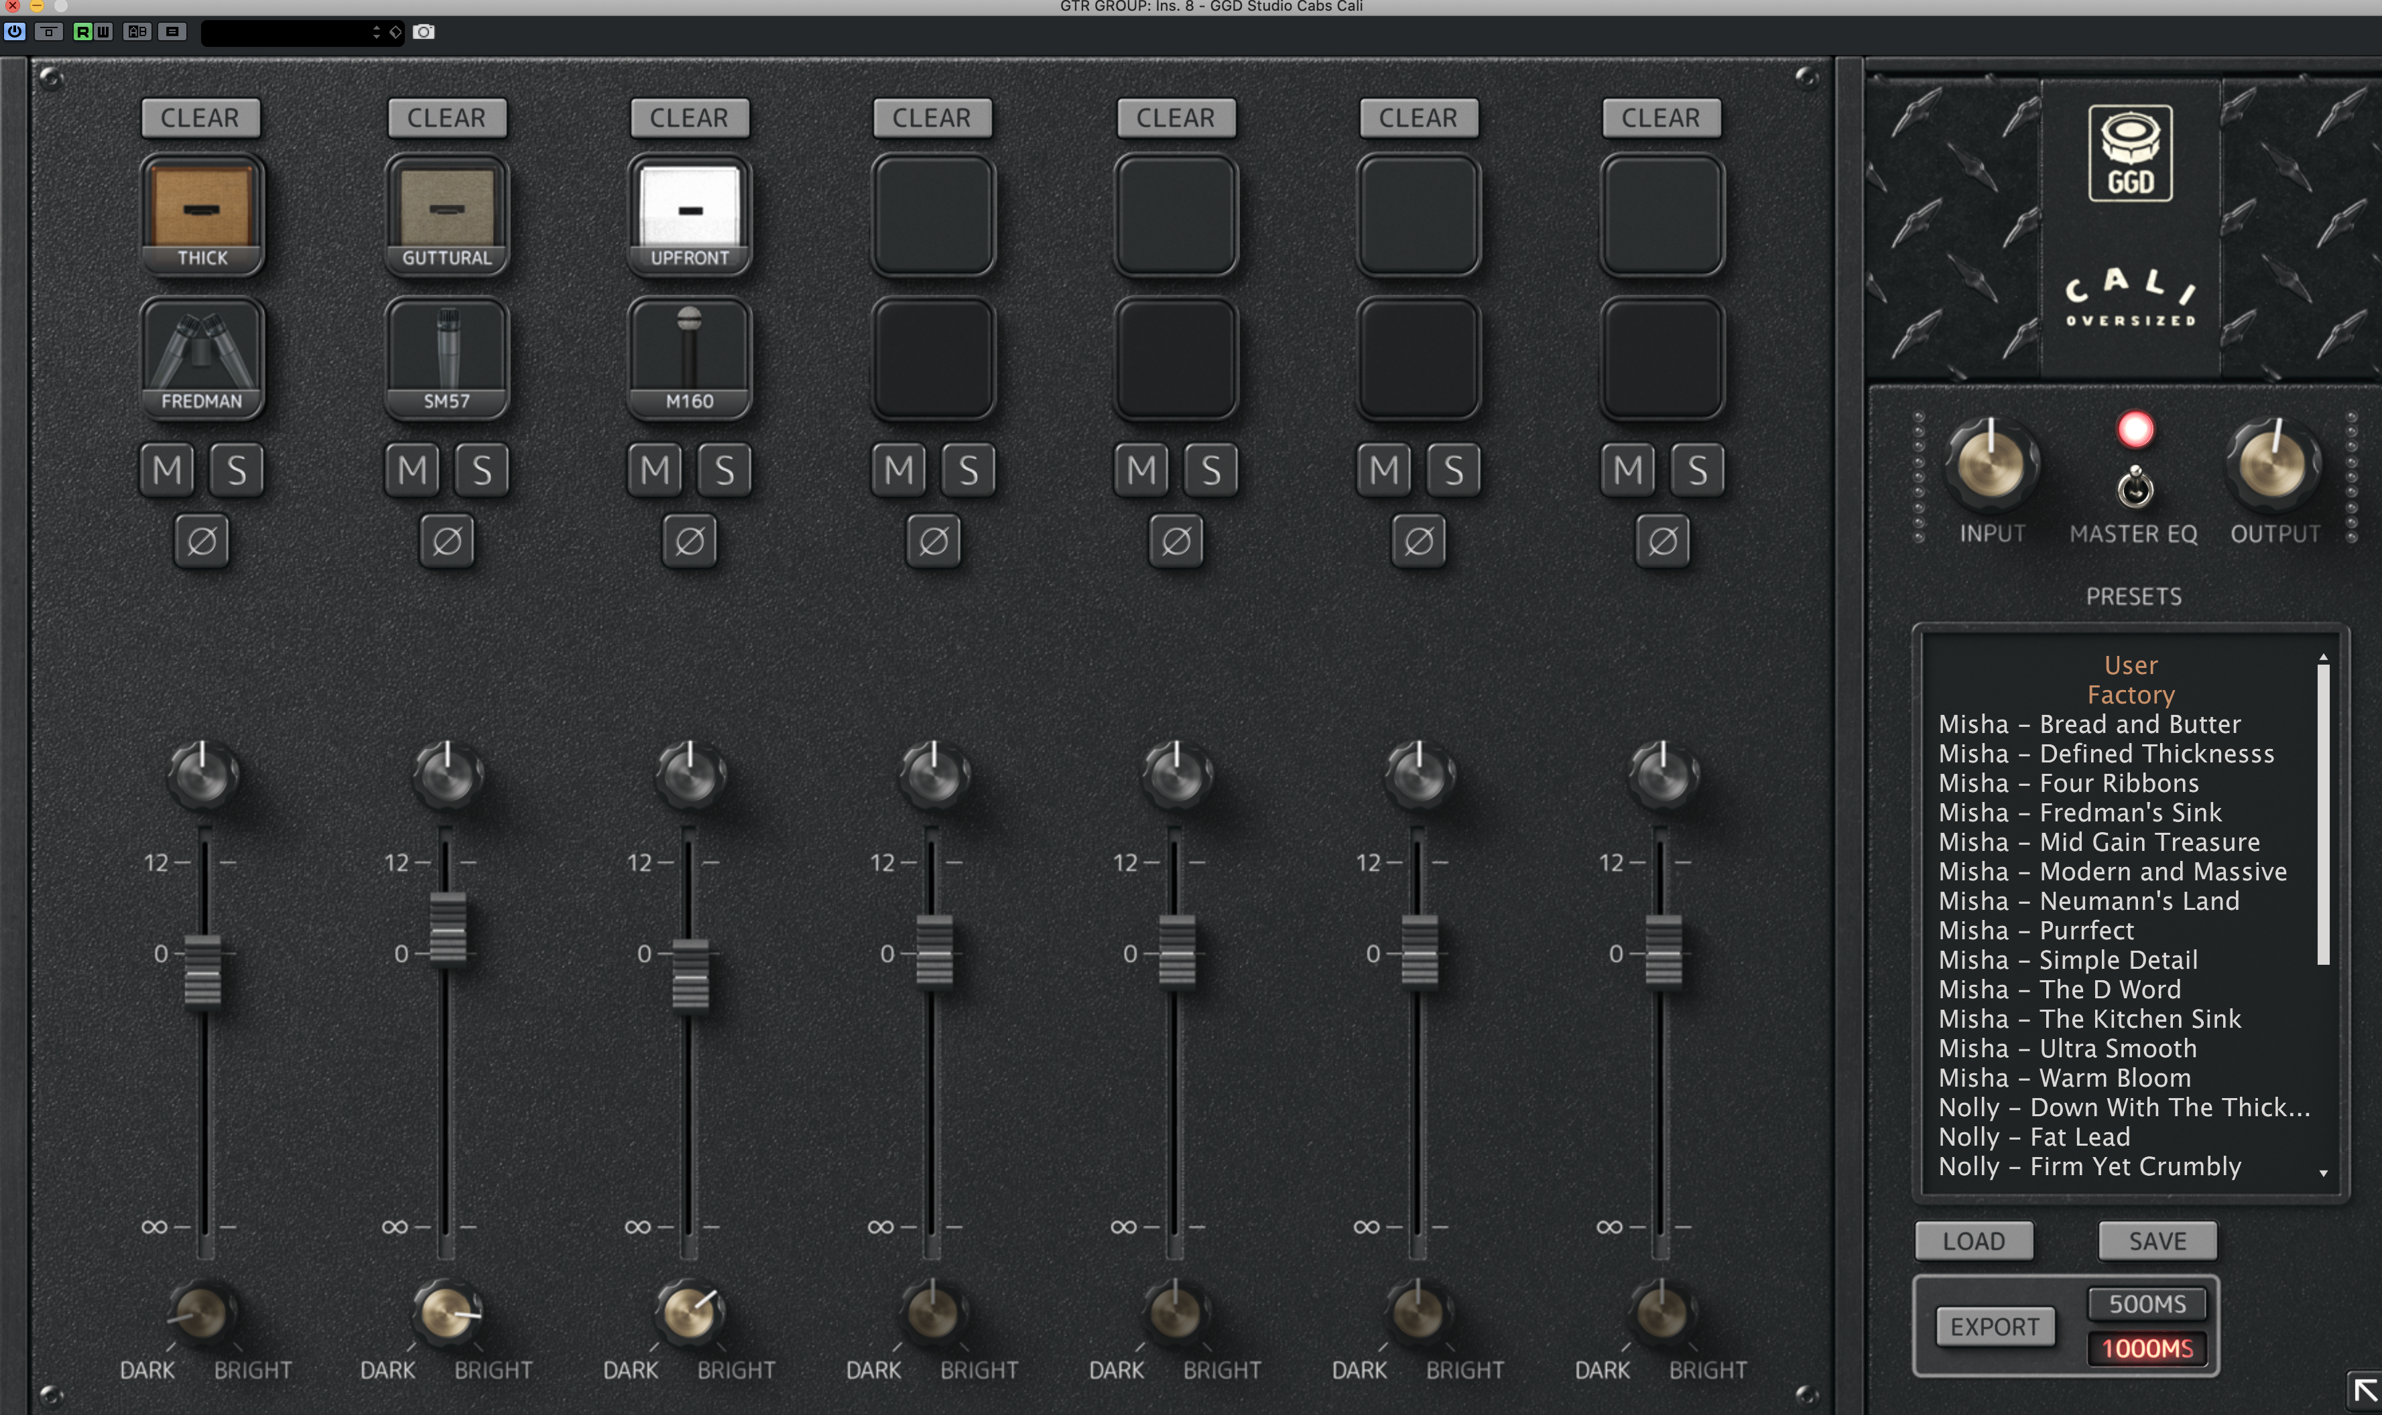Clear the first channel slot
This screenshot has height=1415, width=2382.
pos(199,117)
